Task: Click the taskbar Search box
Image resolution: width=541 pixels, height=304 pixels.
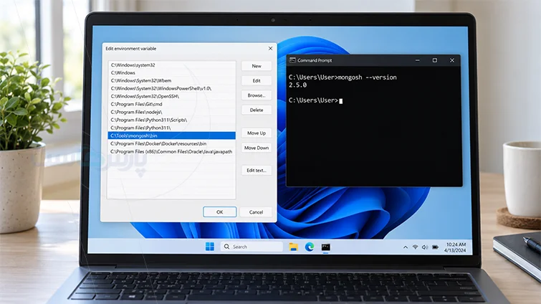Action: click(x=252, y=247)
